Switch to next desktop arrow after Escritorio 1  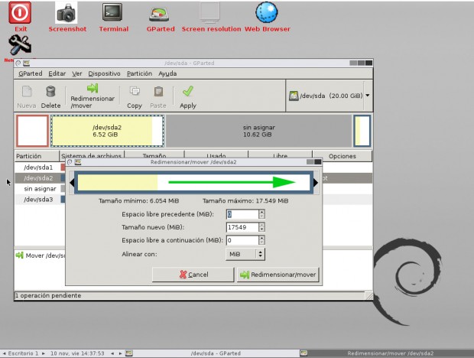point(44,353)
